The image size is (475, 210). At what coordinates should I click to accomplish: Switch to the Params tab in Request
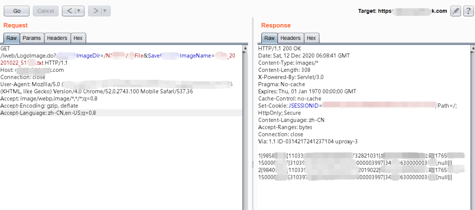(x=32, y=38)
